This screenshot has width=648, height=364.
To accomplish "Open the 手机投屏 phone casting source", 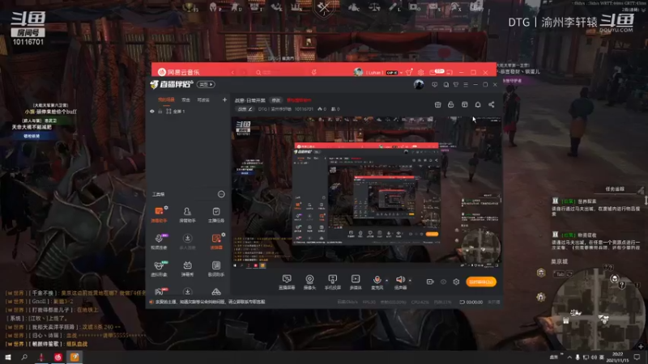I will coord(332,281).
